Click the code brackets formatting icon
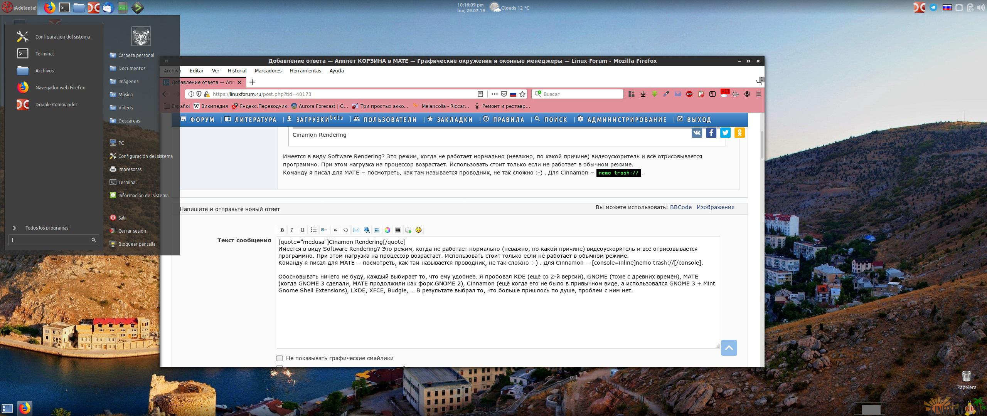This screenshot has width=987, height=416. point(346,230)
